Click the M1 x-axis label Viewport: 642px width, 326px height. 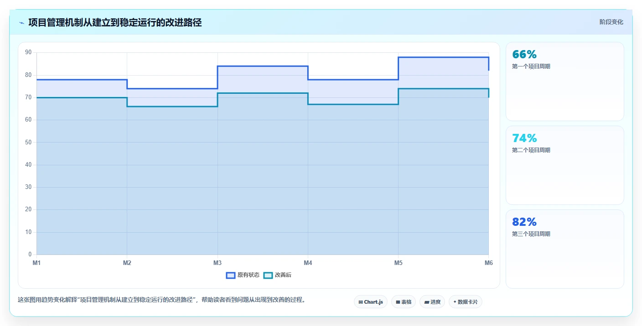pos(36,263)
